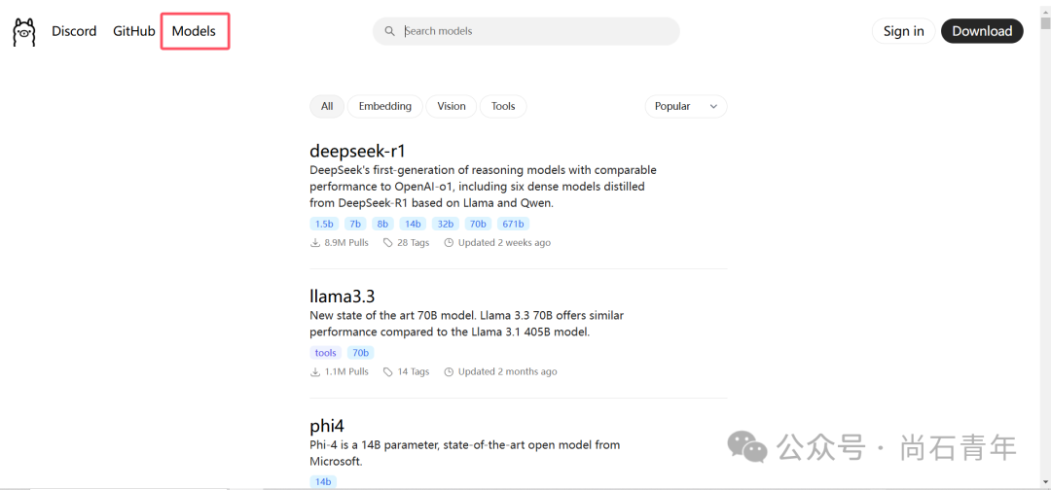Click the Updated 2 months ago text

coord(507,371)
